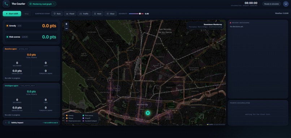Click the 'run a shift to see it' hint

click(50, 123)
